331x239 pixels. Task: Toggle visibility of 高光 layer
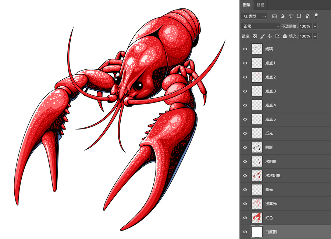tap(245, 190)
